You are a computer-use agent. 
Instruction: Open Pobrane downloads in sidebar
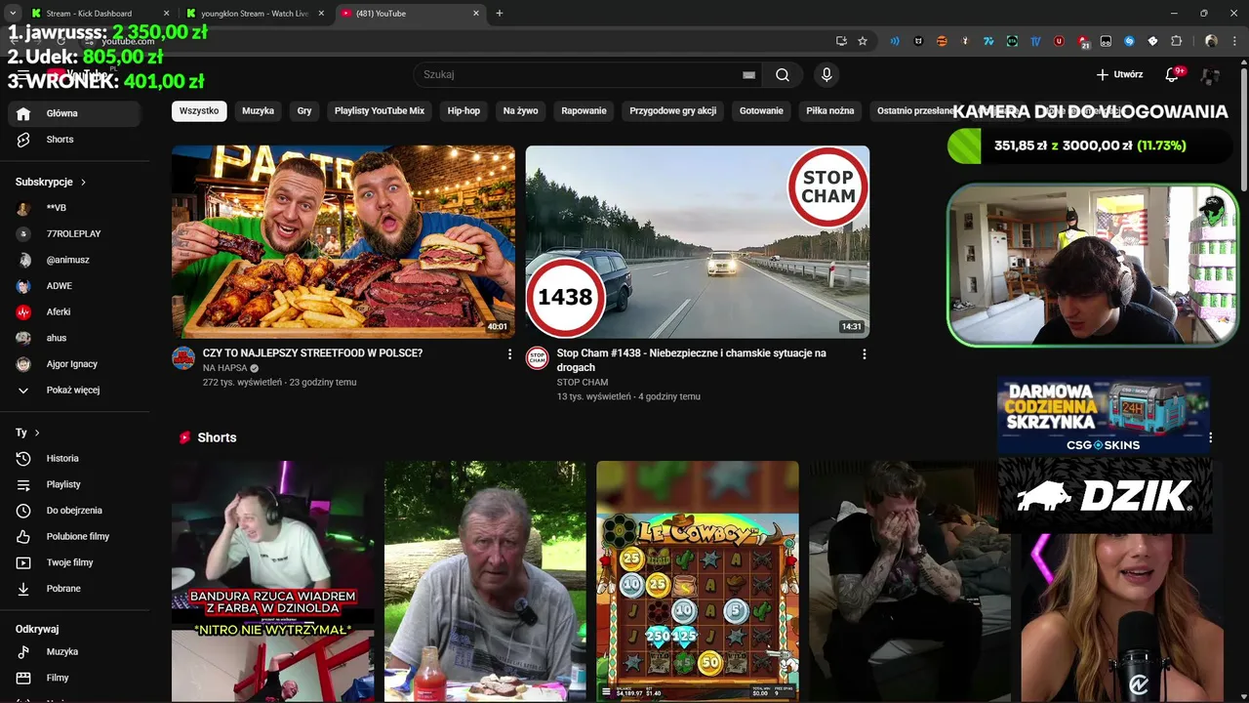coord(76,589)
